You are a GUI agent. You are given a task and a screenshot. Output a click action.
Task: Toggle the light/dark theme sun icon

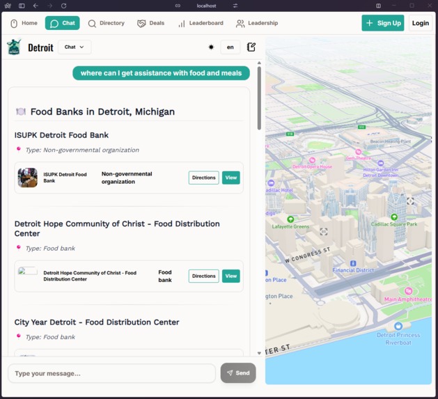coord(211,47)
